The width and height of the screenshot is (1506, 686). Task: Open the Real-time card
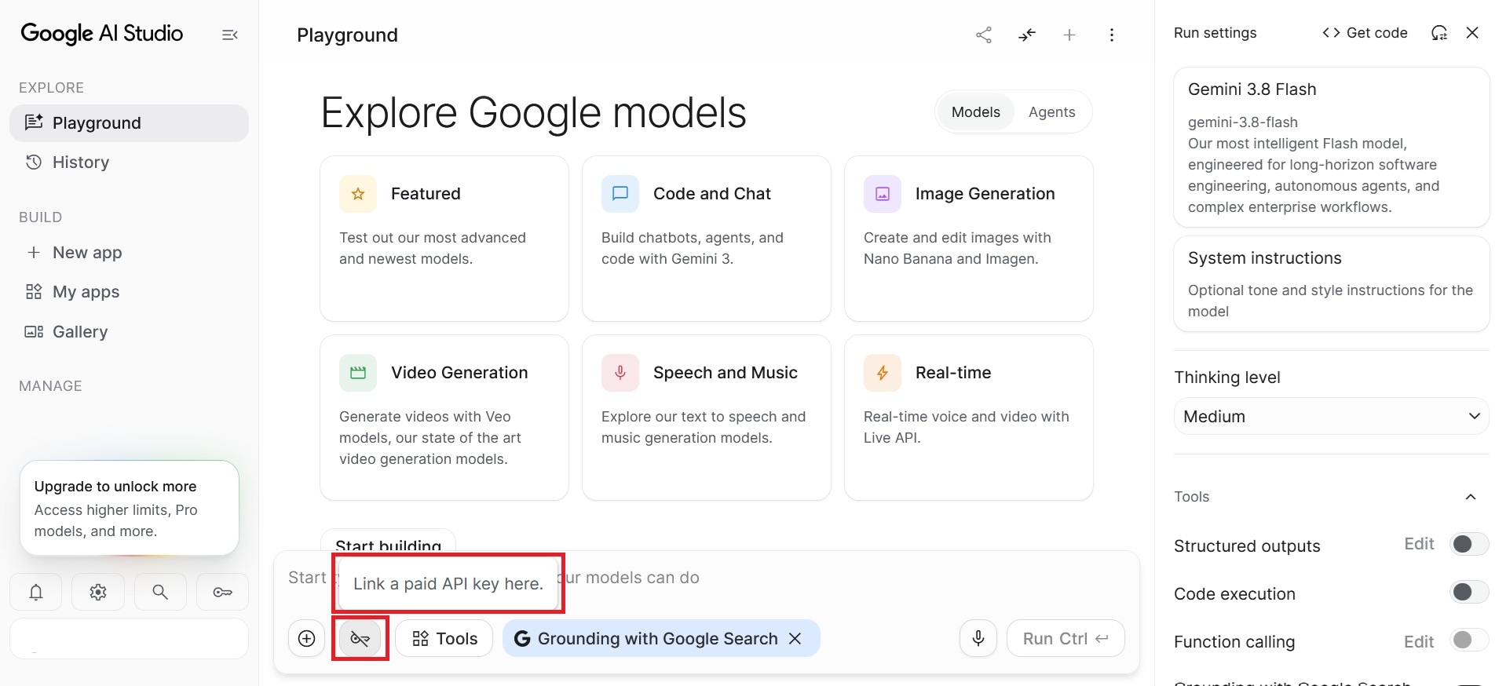pyautogui.click(x=969, y=418)
